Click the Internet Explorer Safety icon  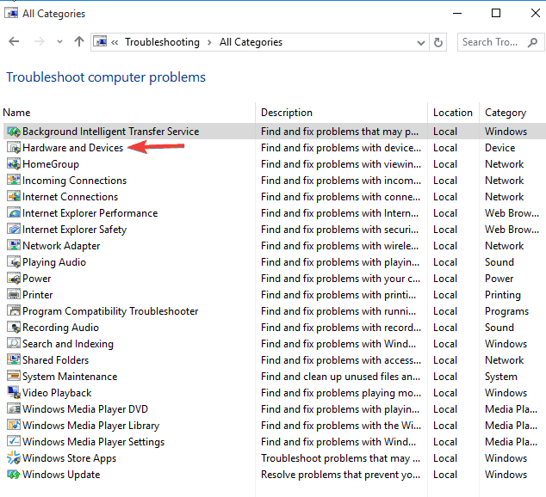point(14,230)
